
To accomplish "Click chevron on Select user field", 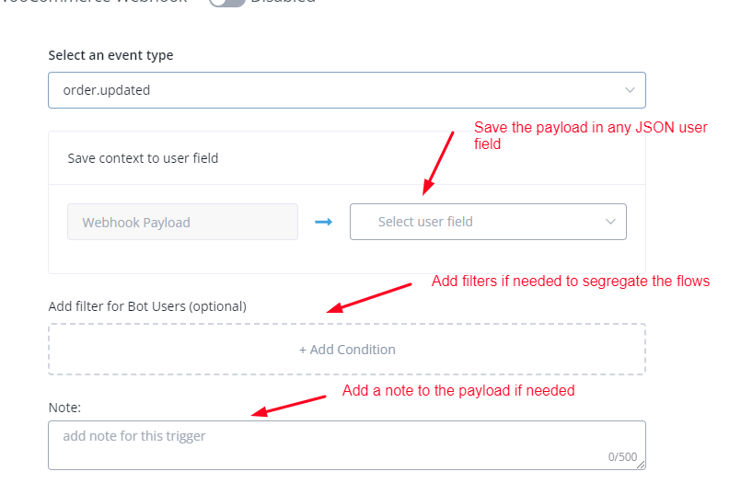I will point(610,222).
